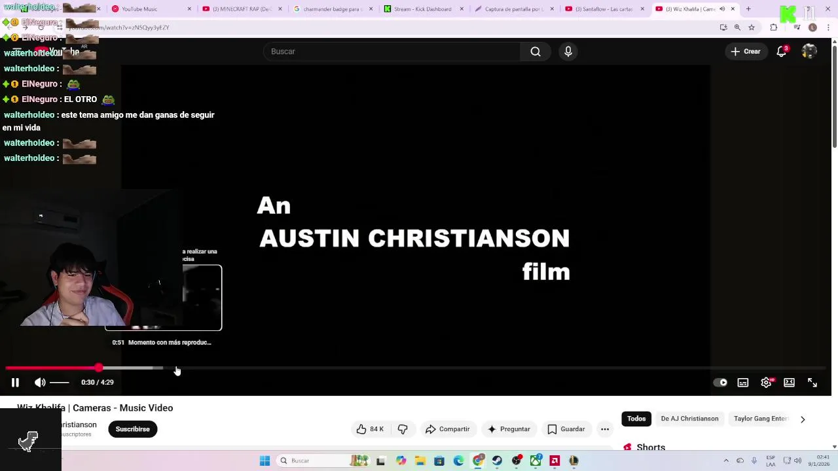Switch to the charmander badge Google tab

(x=332, y=9)
